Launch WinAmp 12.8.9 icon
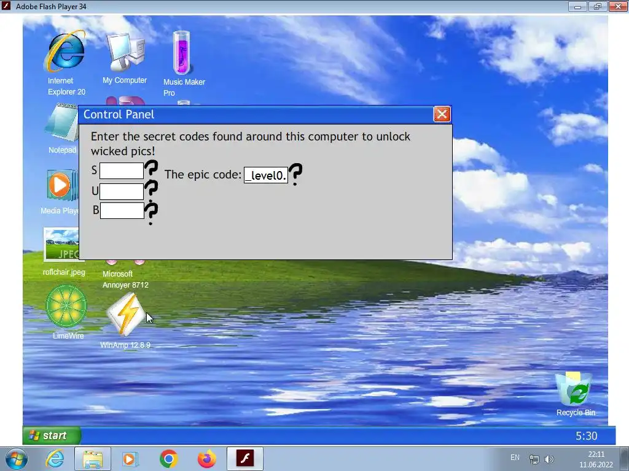The image size is (629, 471). (x=125, y=315)
